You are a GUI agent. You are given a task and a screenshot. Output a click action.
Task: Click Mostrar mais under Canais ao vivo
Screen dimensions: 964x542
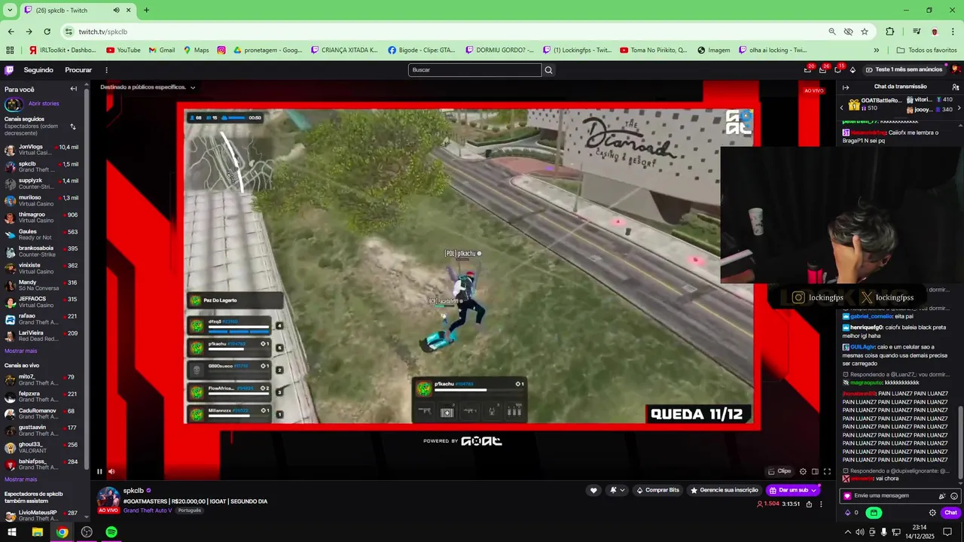20,480
